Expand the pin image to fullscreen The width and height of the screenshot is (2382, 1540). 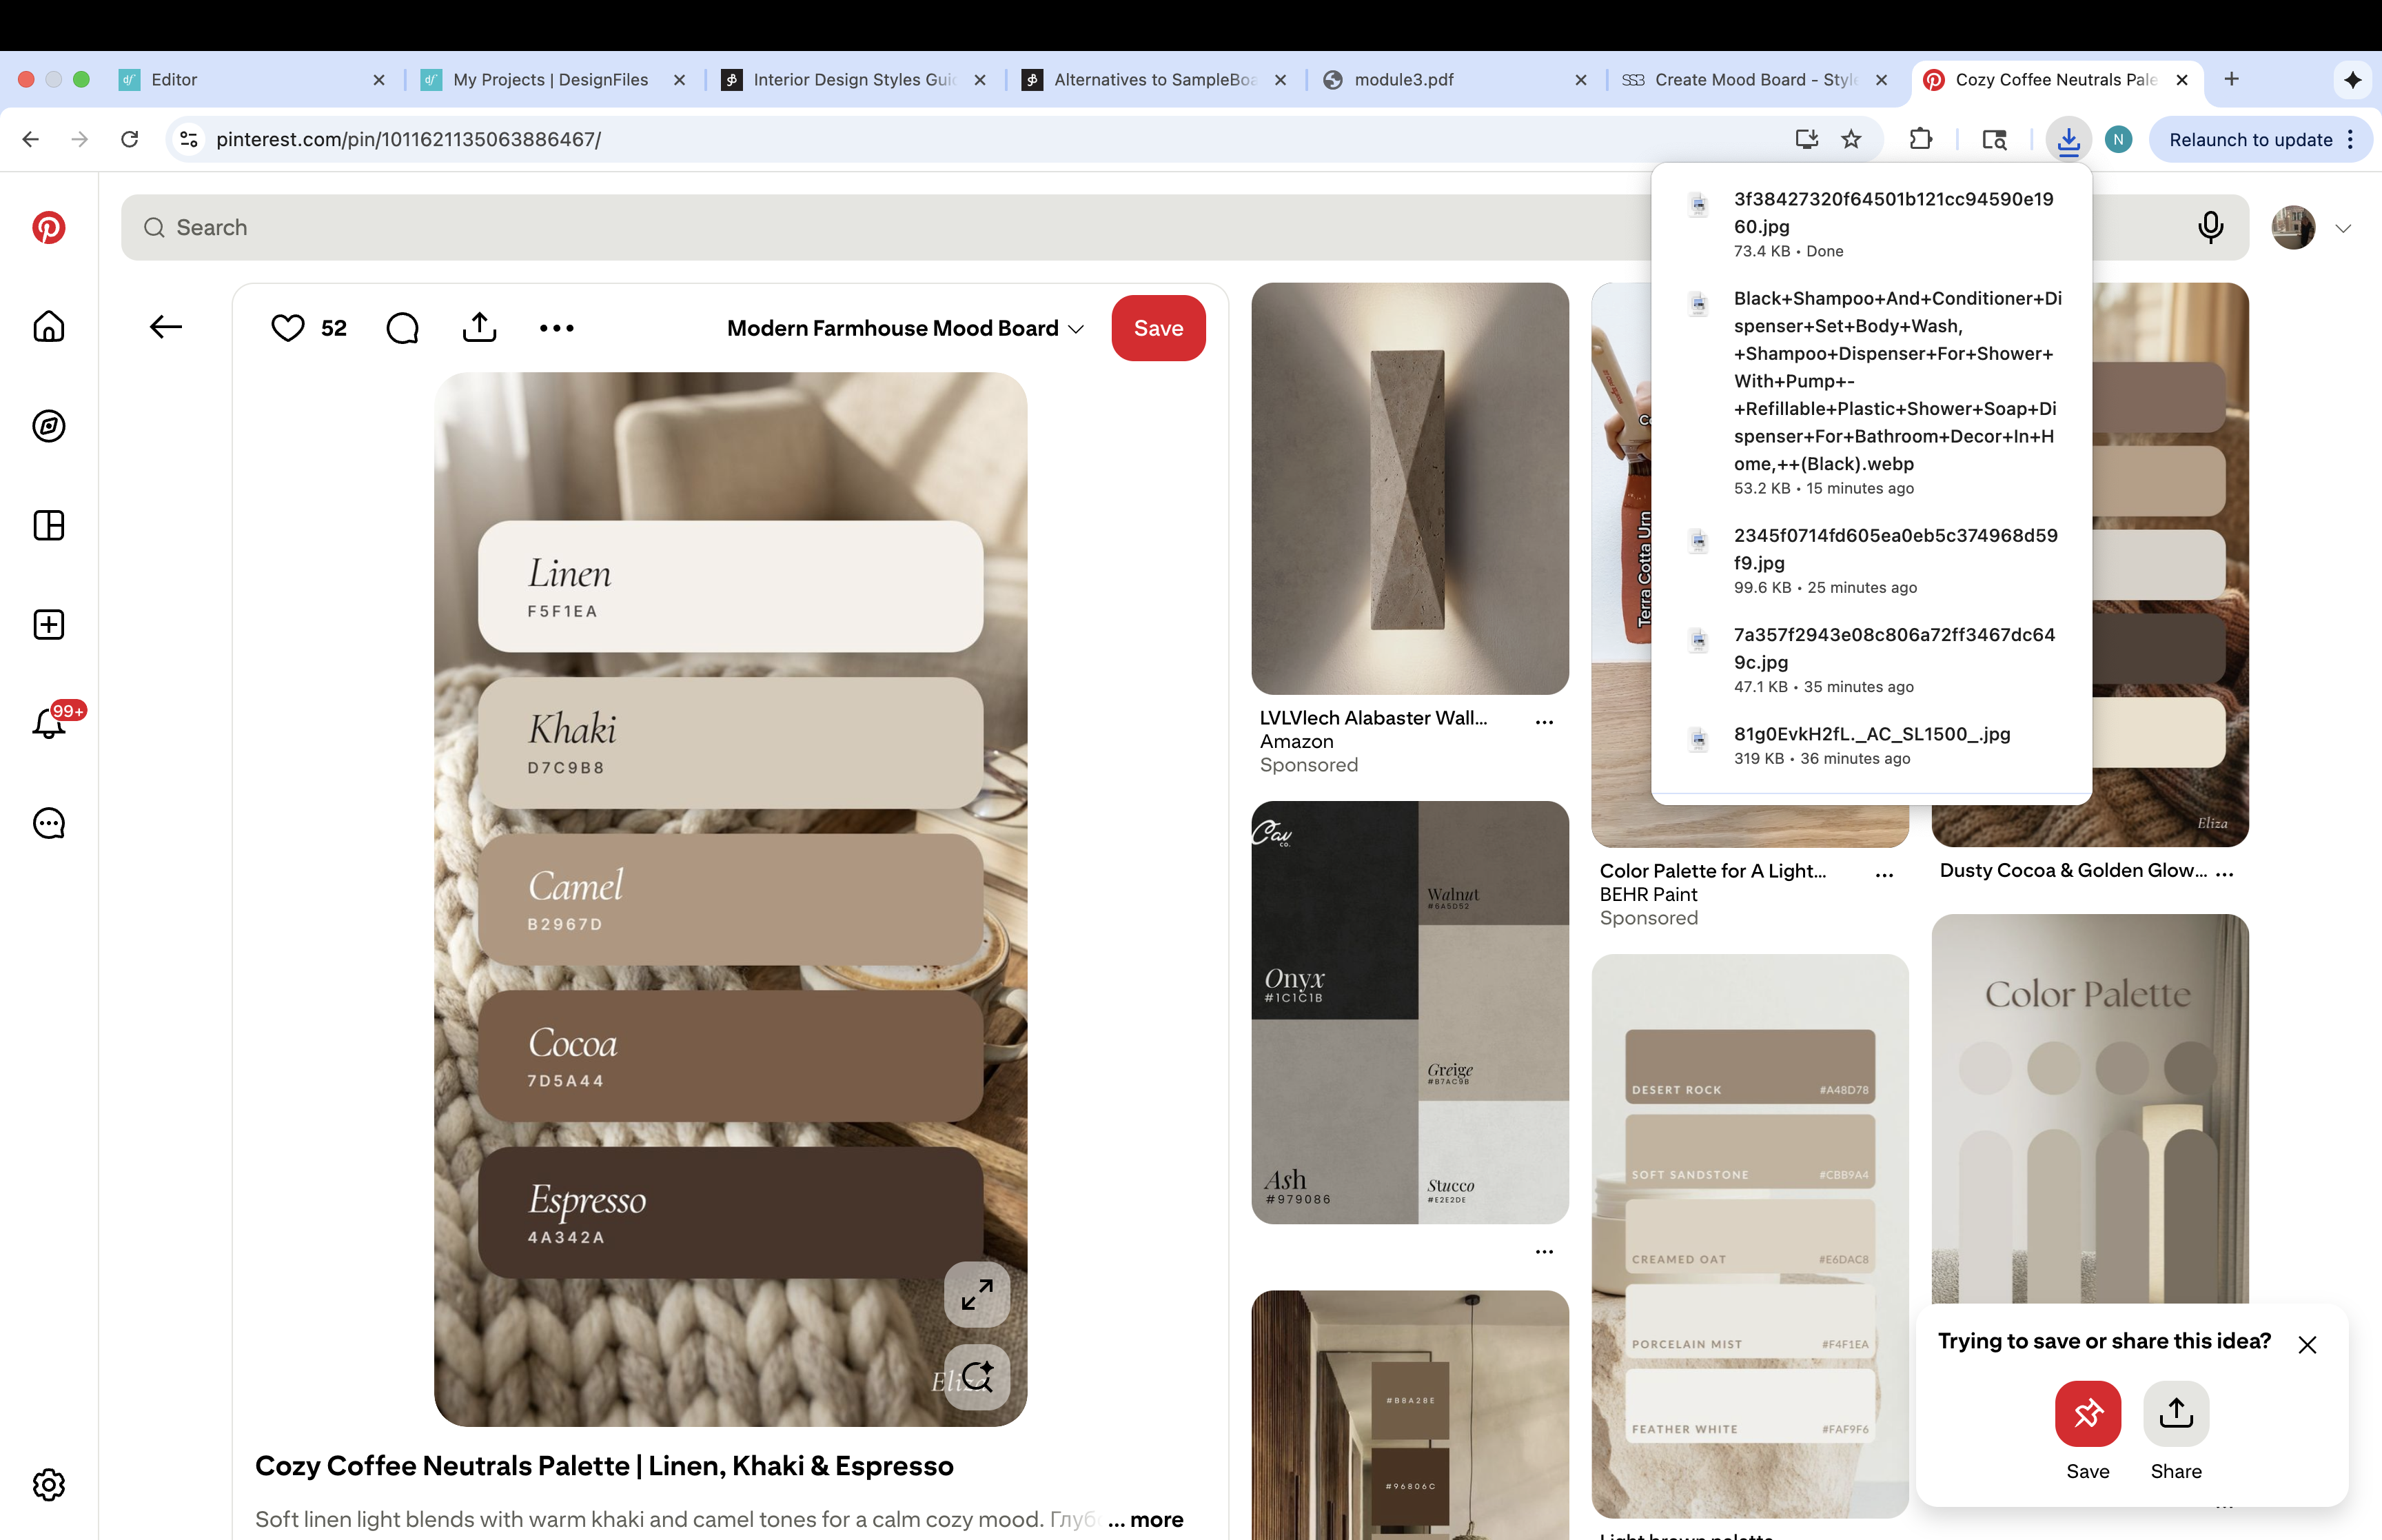coord(977,1295)
